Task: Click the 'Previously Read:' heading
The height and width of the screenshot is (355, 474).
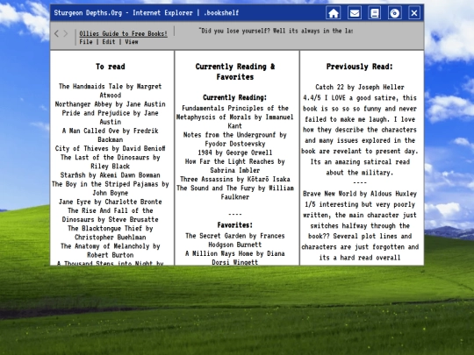Action: tap(359, 67)
